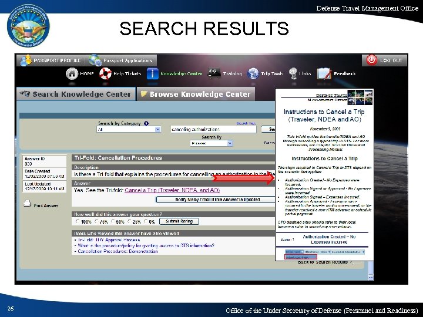
Task: Open procedure/policy for granting access link
Action: click(x=146, y=245)
